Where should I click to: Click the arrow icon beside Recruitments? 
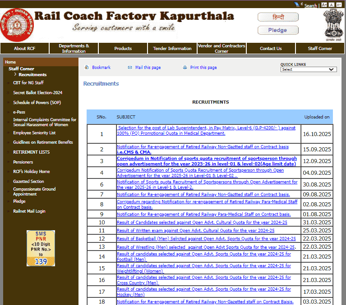[x=15, y=74]
